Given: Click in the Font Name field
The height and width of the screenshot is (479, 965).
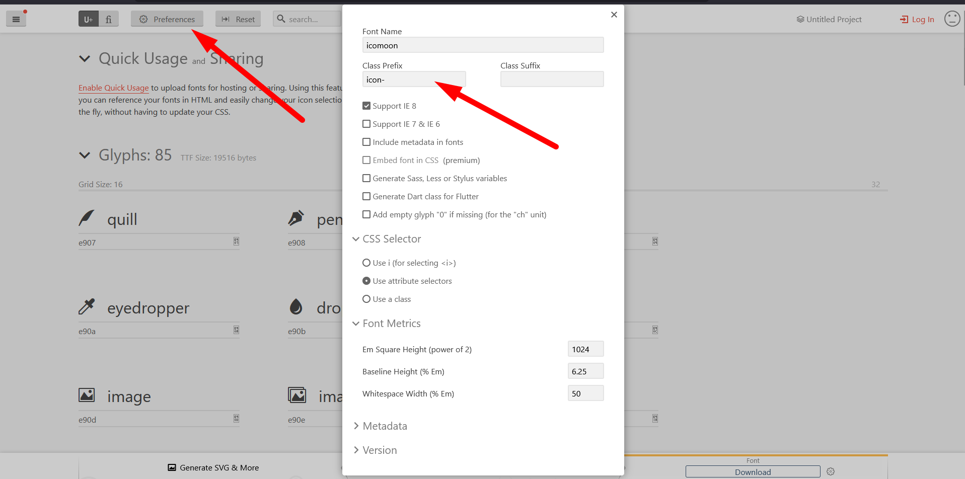Looking at the screenshot, I should (x=482, y=45).
